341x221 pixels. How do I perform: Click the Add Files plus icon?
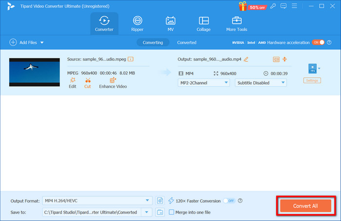point(13,42)
